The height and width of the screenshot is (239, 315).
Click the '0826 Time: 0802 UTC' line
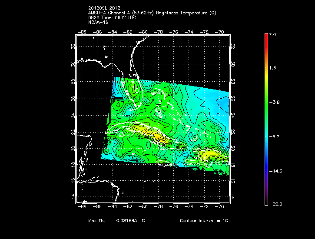click(x=112, y=18)
